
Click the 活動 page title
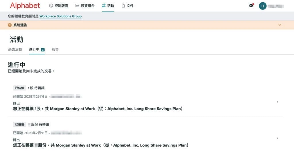tap(16, 39)
